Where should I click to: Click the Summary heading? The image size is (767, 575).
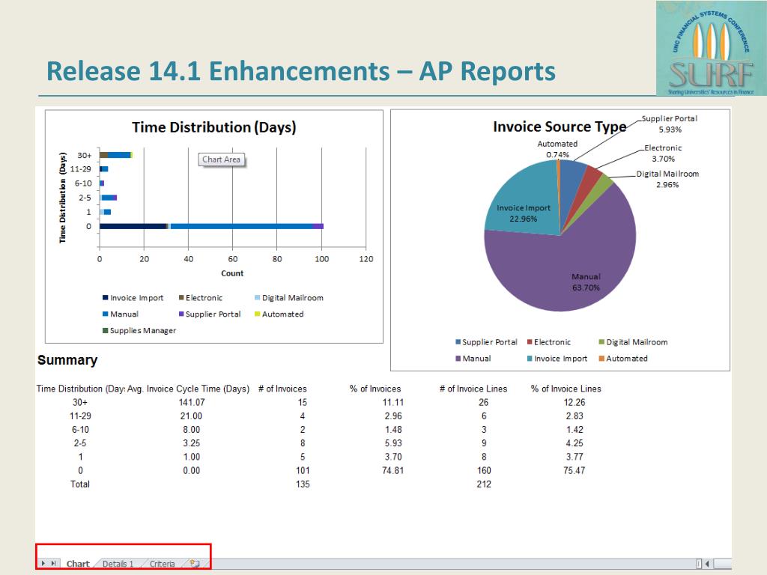67,360
